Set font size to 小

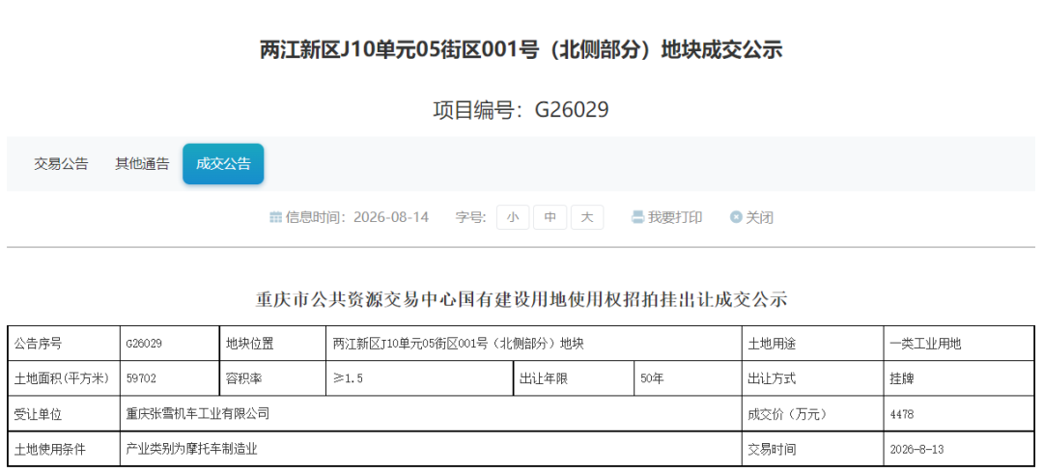513,217
